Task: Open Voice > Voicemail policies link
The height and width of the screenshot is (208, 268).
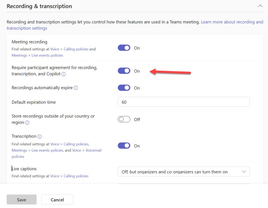Action: [87, 150]
